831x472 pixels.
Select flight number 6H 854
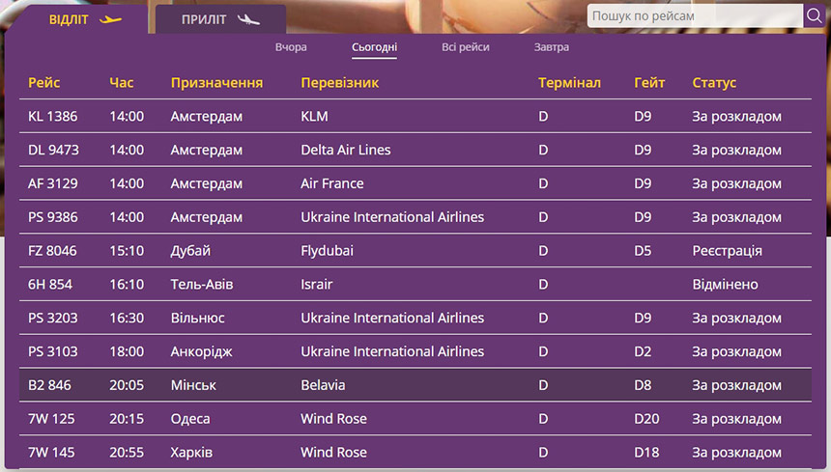pos(50,284)
